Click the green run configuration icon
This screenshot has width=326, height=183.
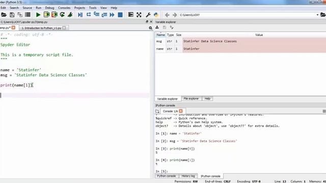70,15
